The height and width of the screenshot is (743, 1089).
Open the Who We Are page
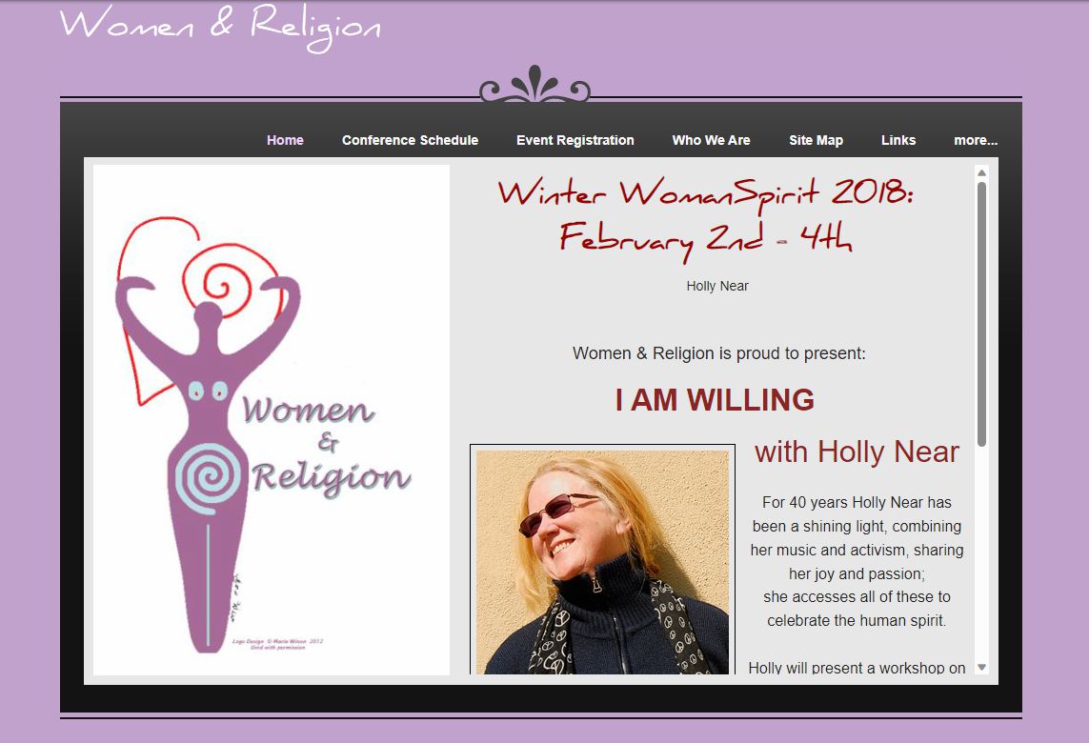711,140
